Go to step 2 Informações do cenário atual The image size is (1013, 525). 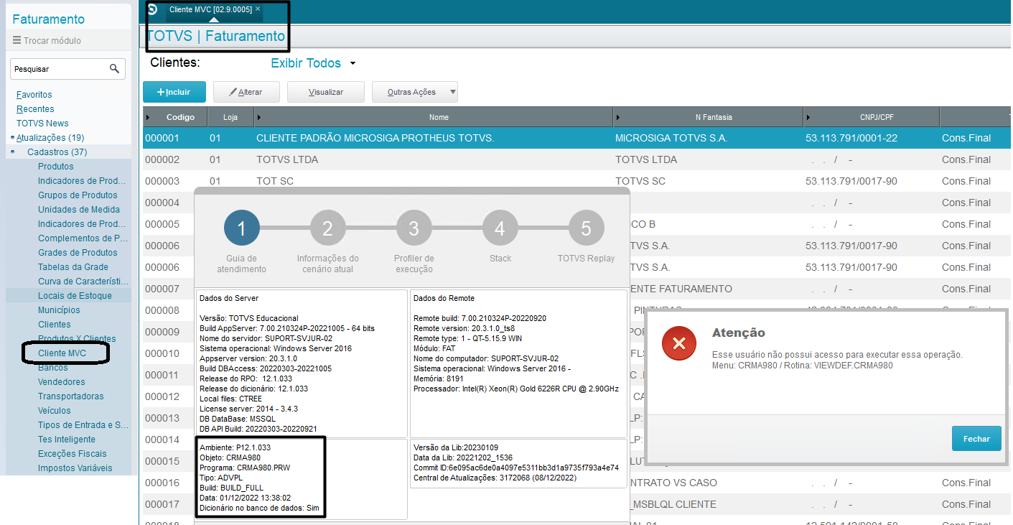(x=328, y=228)
